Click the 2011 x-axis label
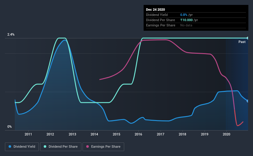 28,134
